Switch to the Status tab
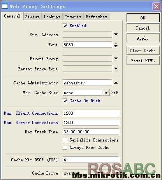Image resolution: width=162 pixels, height=180 pixels. click(x=32, y=17)
